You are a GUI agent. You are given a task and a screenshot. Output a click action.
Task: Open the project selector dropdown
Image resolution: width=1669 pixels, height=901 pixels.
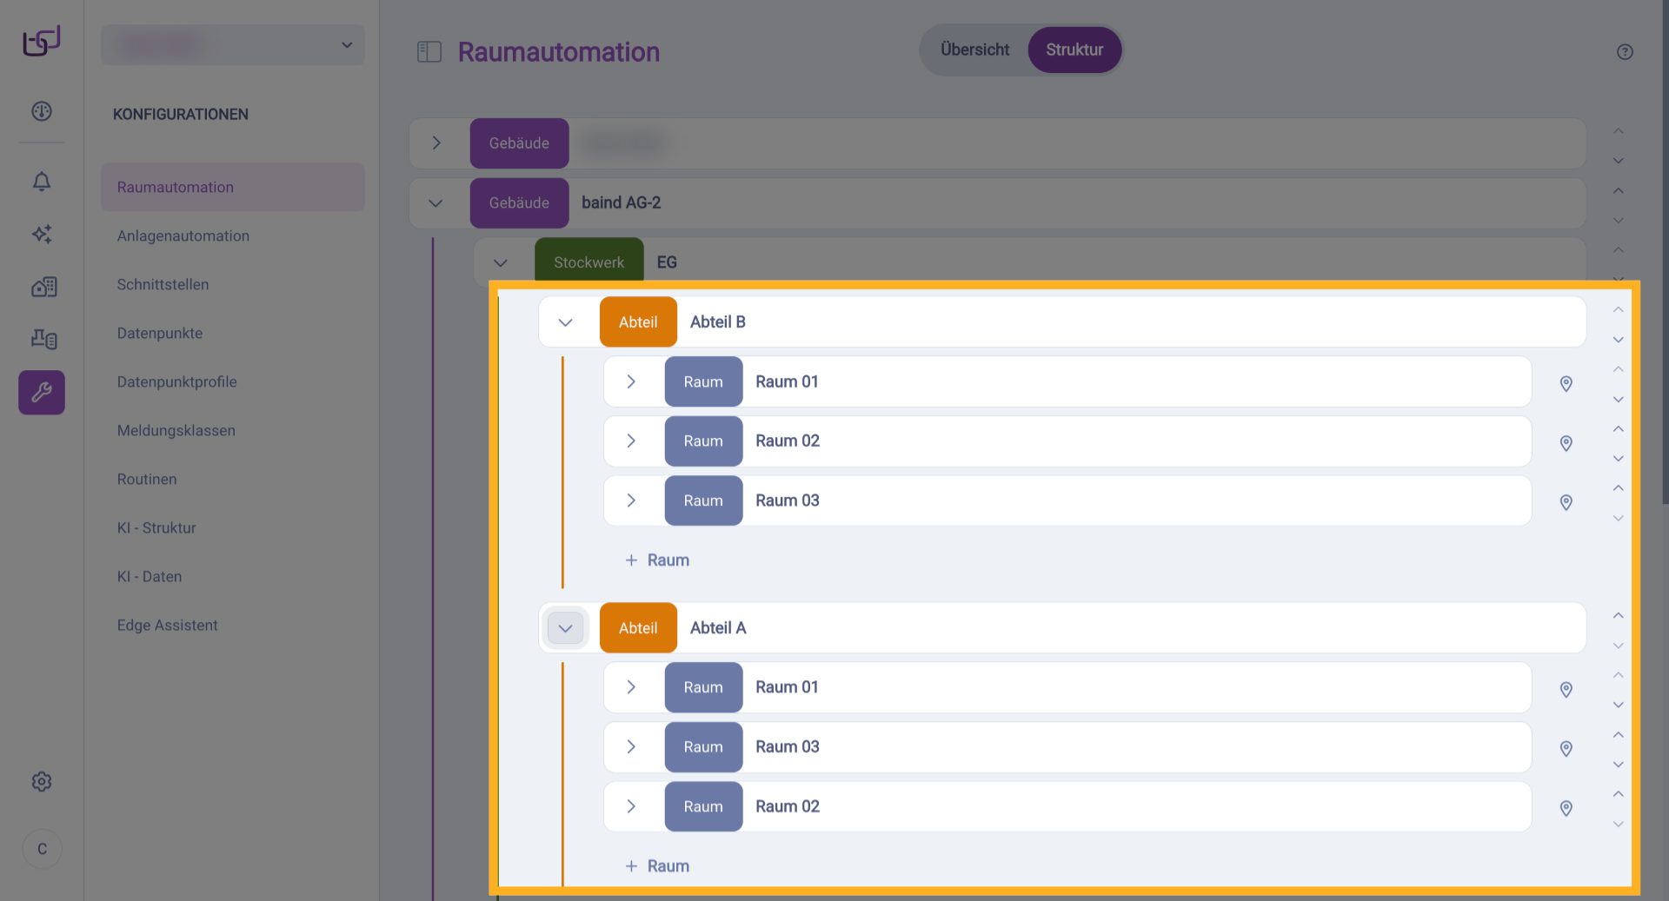click(233, 45)
